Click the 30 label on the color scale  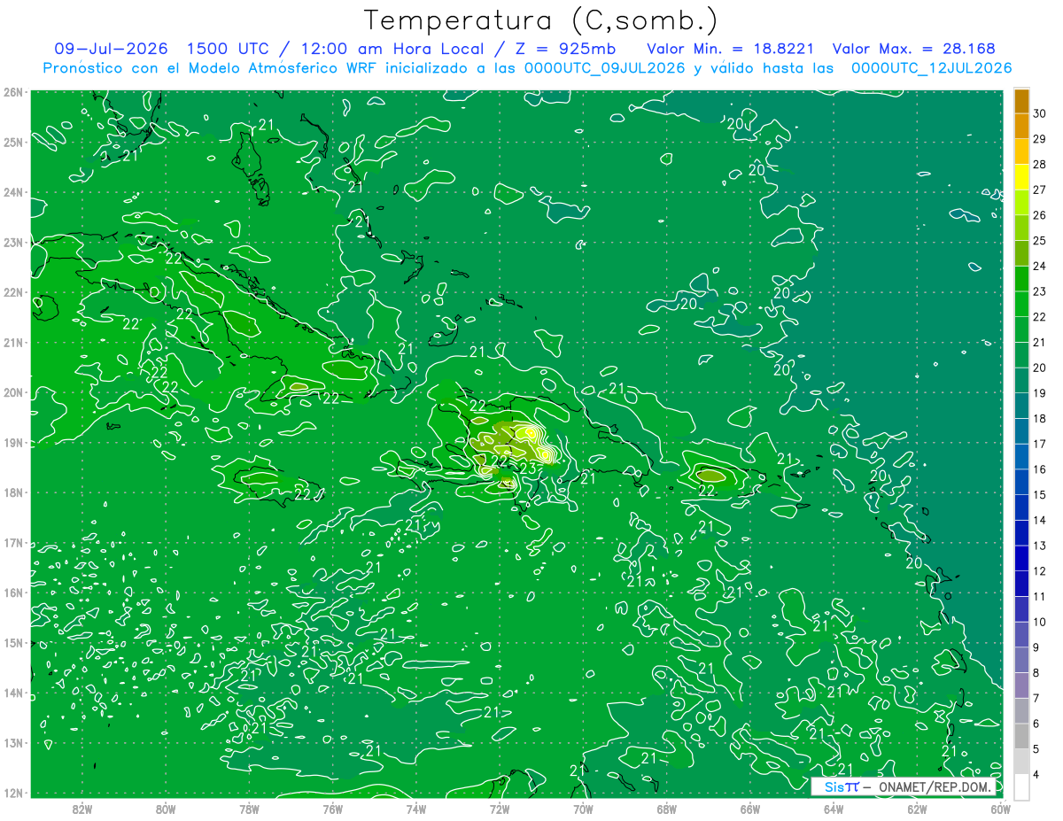tap(1040, 113)
